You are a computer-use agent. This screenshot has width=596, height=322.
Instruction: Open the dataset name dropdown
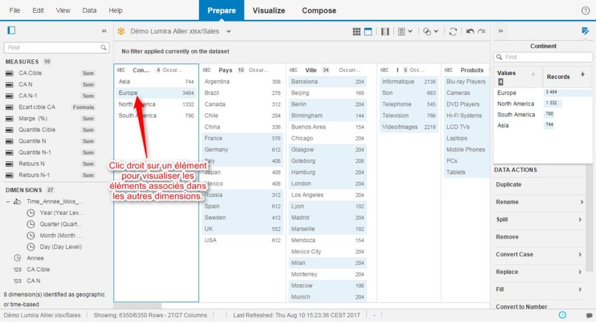pyautogui.click(x=229, y=31)
